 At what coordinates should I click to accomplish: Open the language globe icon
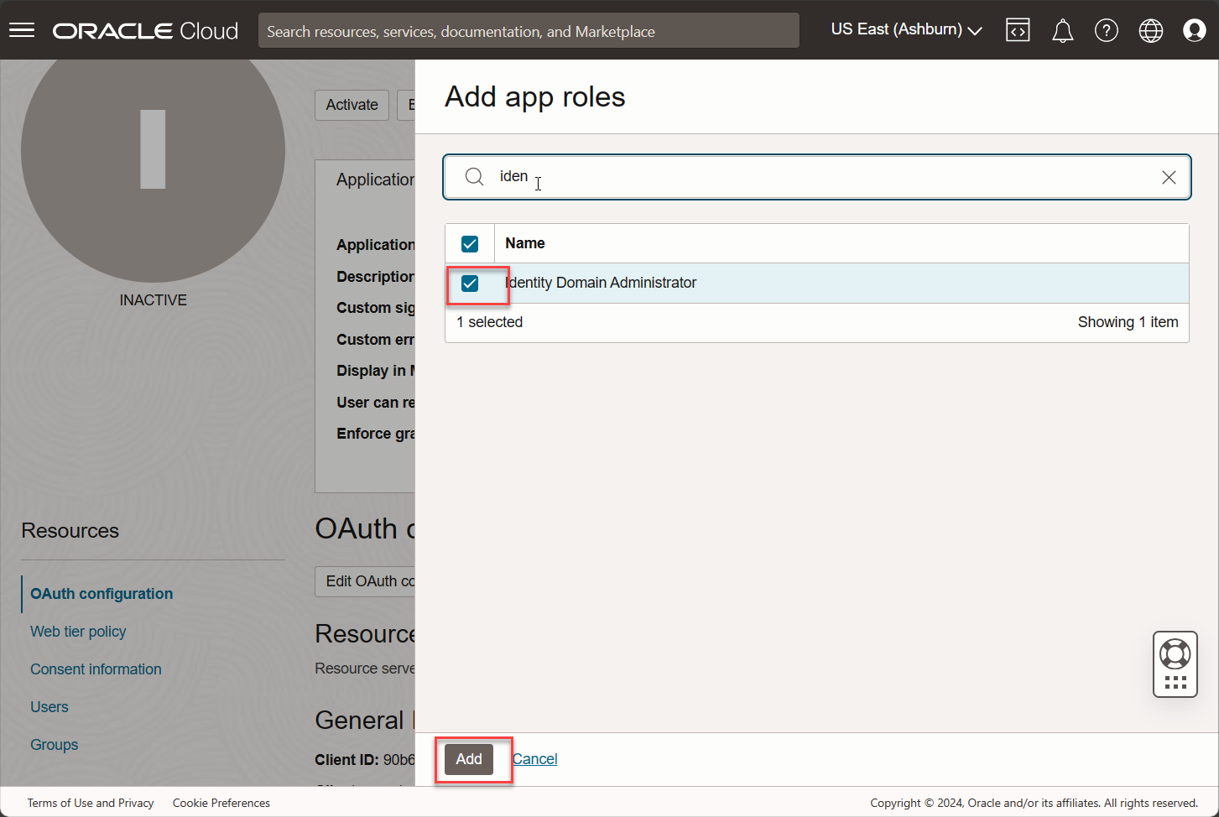click(x=1150, y=31)
